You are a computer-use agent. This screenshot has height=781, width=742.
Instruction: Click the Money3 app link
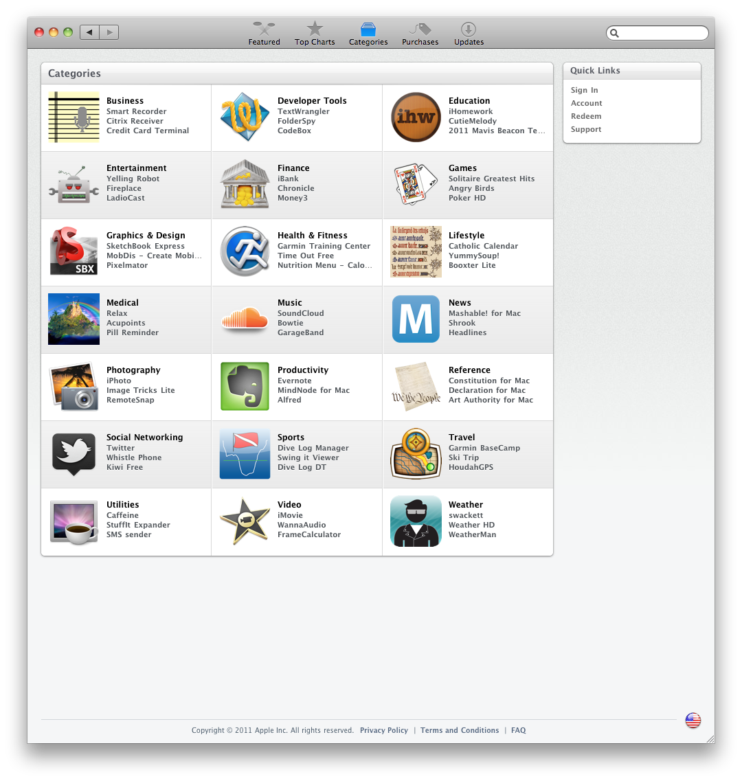292,198
